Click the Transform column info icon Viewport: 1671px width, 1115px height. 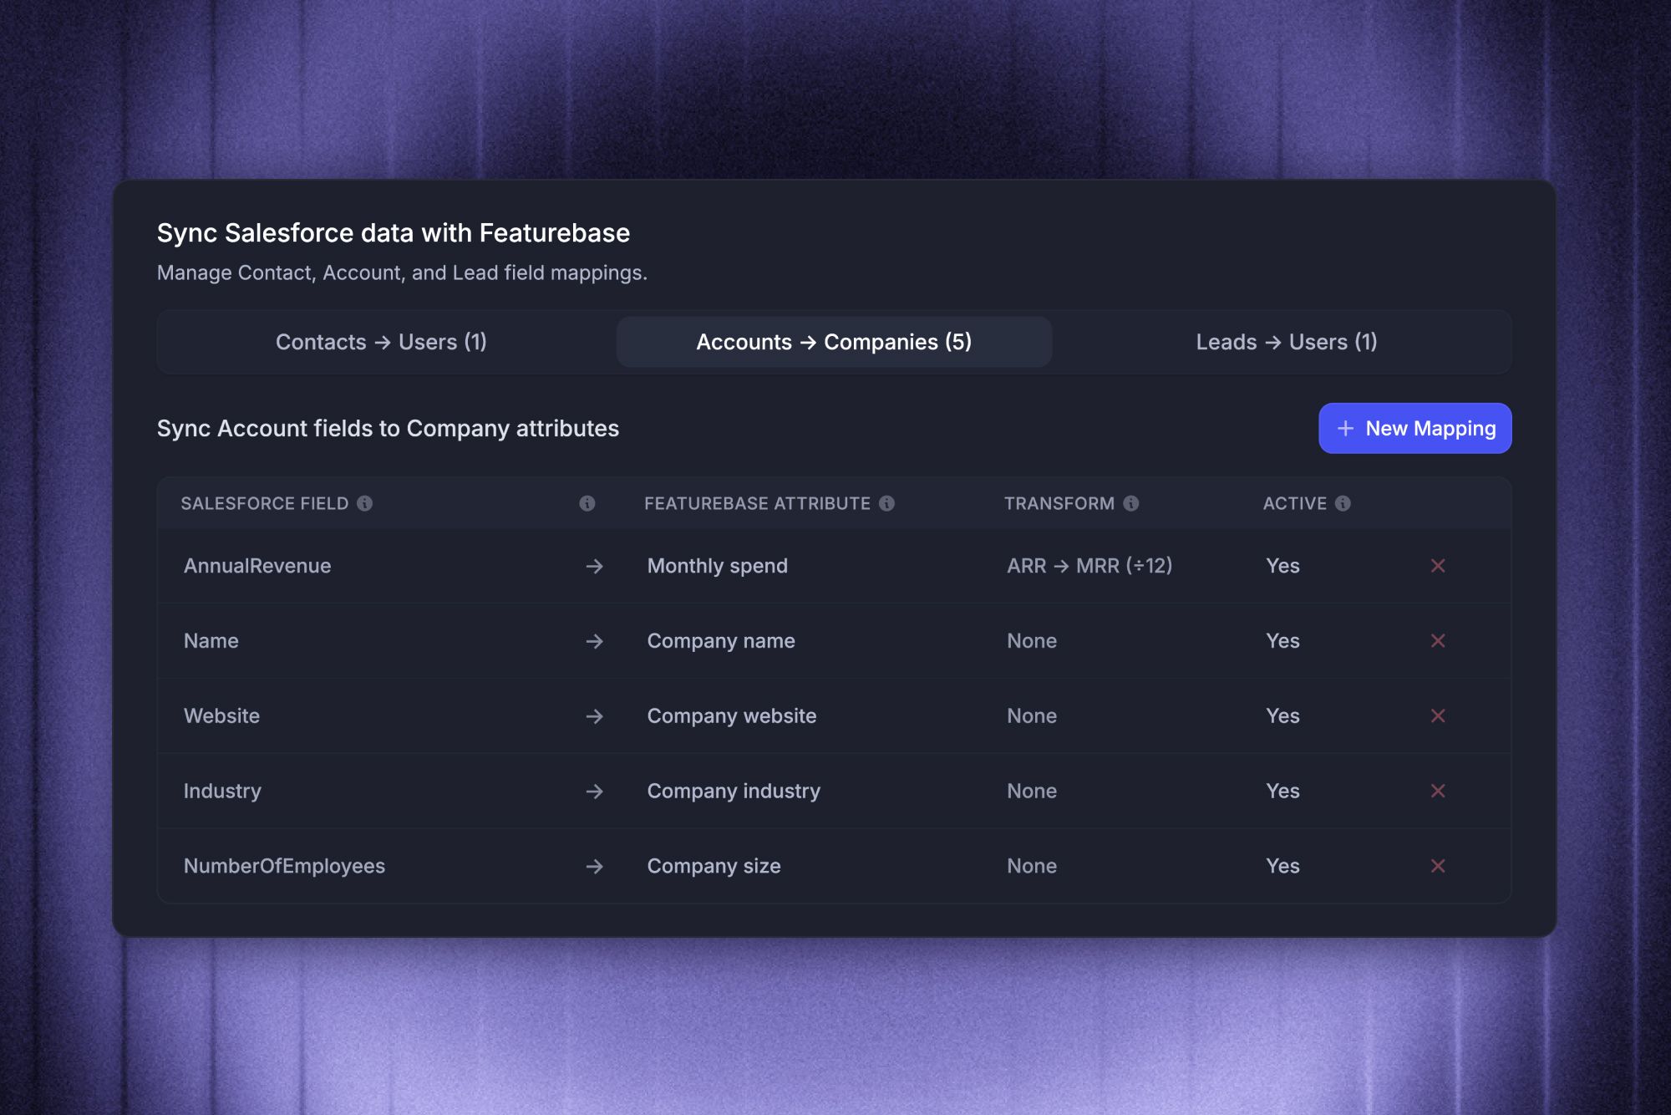1131,503
